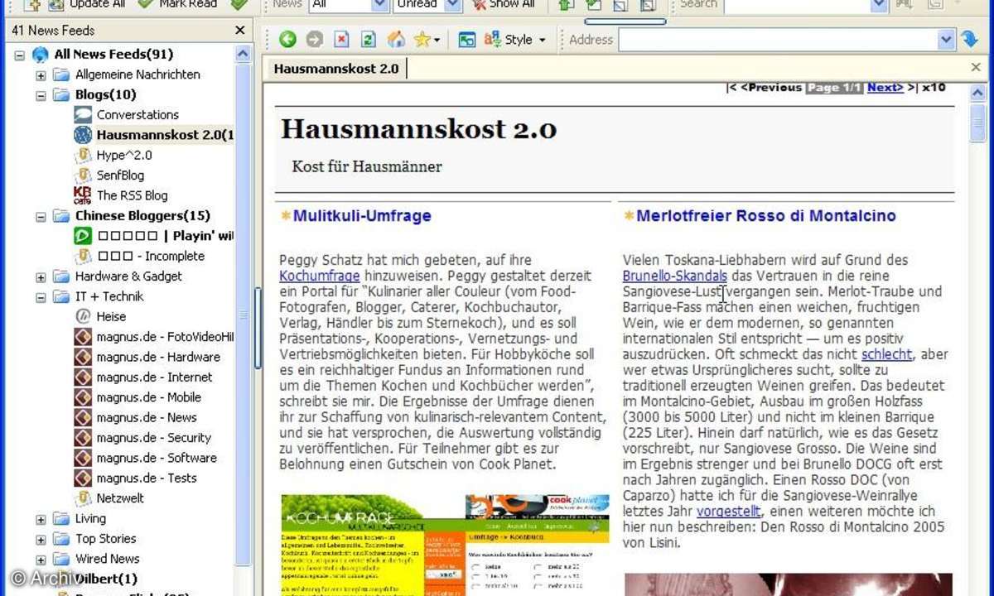Image resolution: width=994 pixels, height=596 pixels.
Task: Expand the Living folder
Action: tap(41, 519)
